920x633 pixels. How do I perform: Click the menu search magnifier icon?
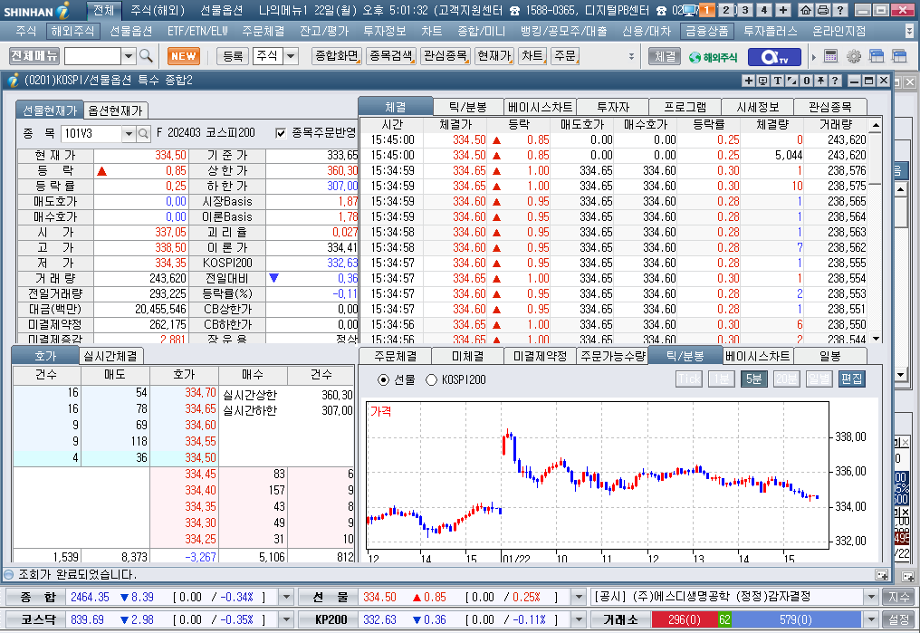(146, 56)
